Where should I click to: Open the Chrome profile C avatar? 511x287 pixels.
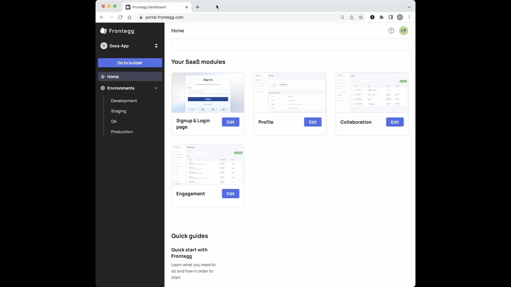click(x=400, y=17)
